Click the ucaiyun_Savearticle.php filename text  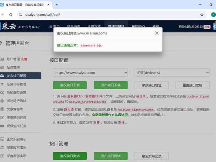88,102
